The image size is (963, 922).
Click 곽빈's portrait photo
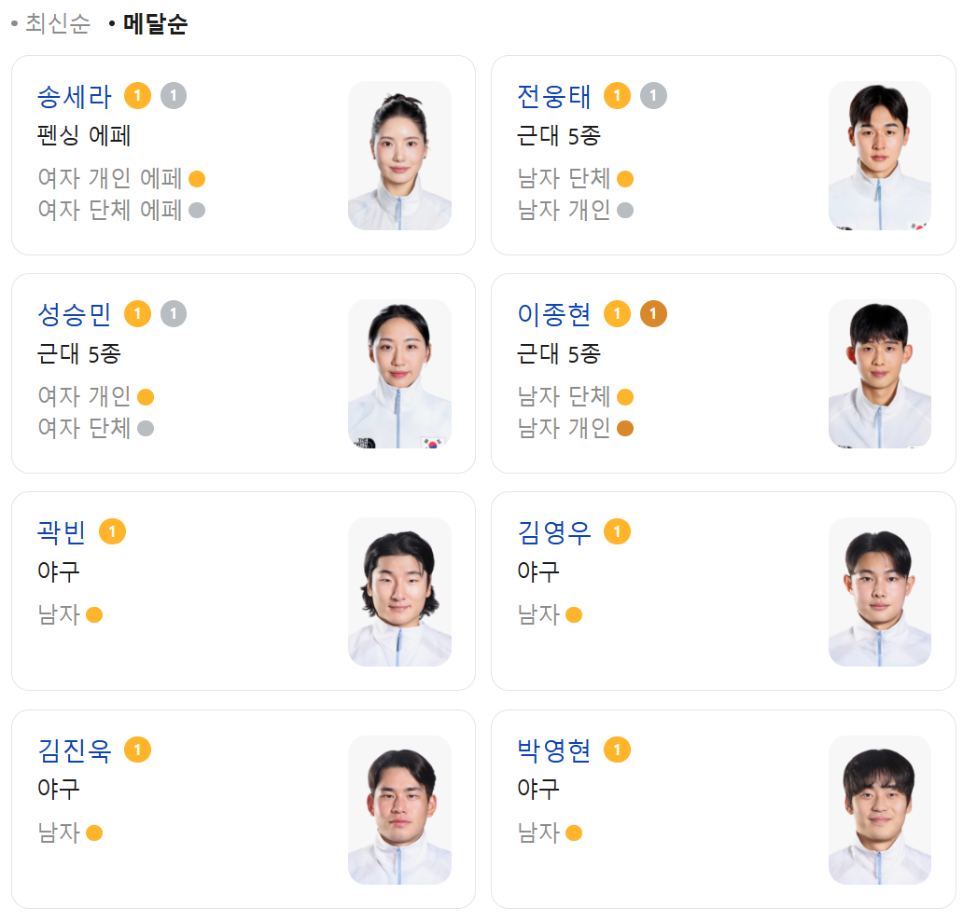coord(399,592)
